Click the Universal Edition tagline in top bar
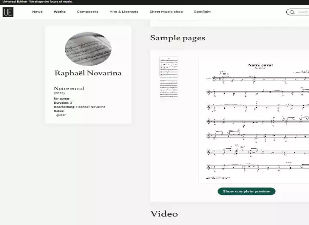The height and width of the screenshot is (225, 309). point(37,2)
